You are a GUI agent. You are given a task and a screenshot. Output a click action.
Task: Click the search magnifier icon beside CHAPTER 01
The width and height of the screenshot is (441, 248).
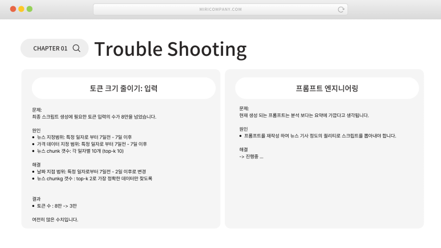click(x=76, y=48)
